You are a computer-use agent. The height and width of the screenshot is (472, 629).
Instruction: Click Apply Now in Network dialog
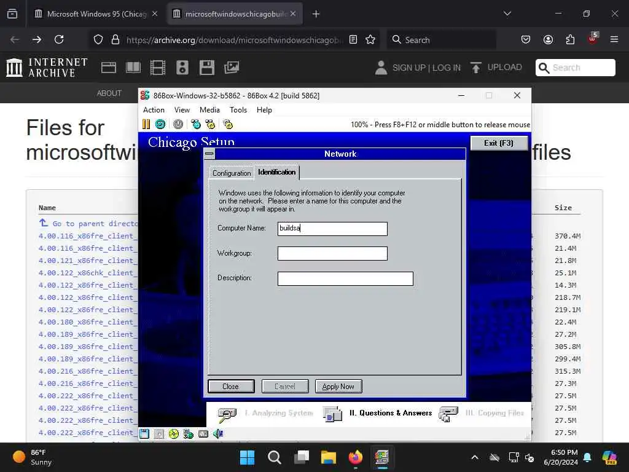coord(338,386)
